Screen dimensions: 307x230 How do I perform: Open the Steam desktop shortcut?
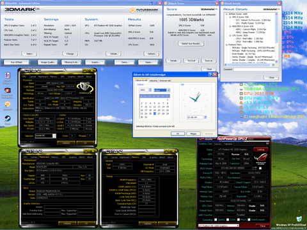(x=8, y=119)
